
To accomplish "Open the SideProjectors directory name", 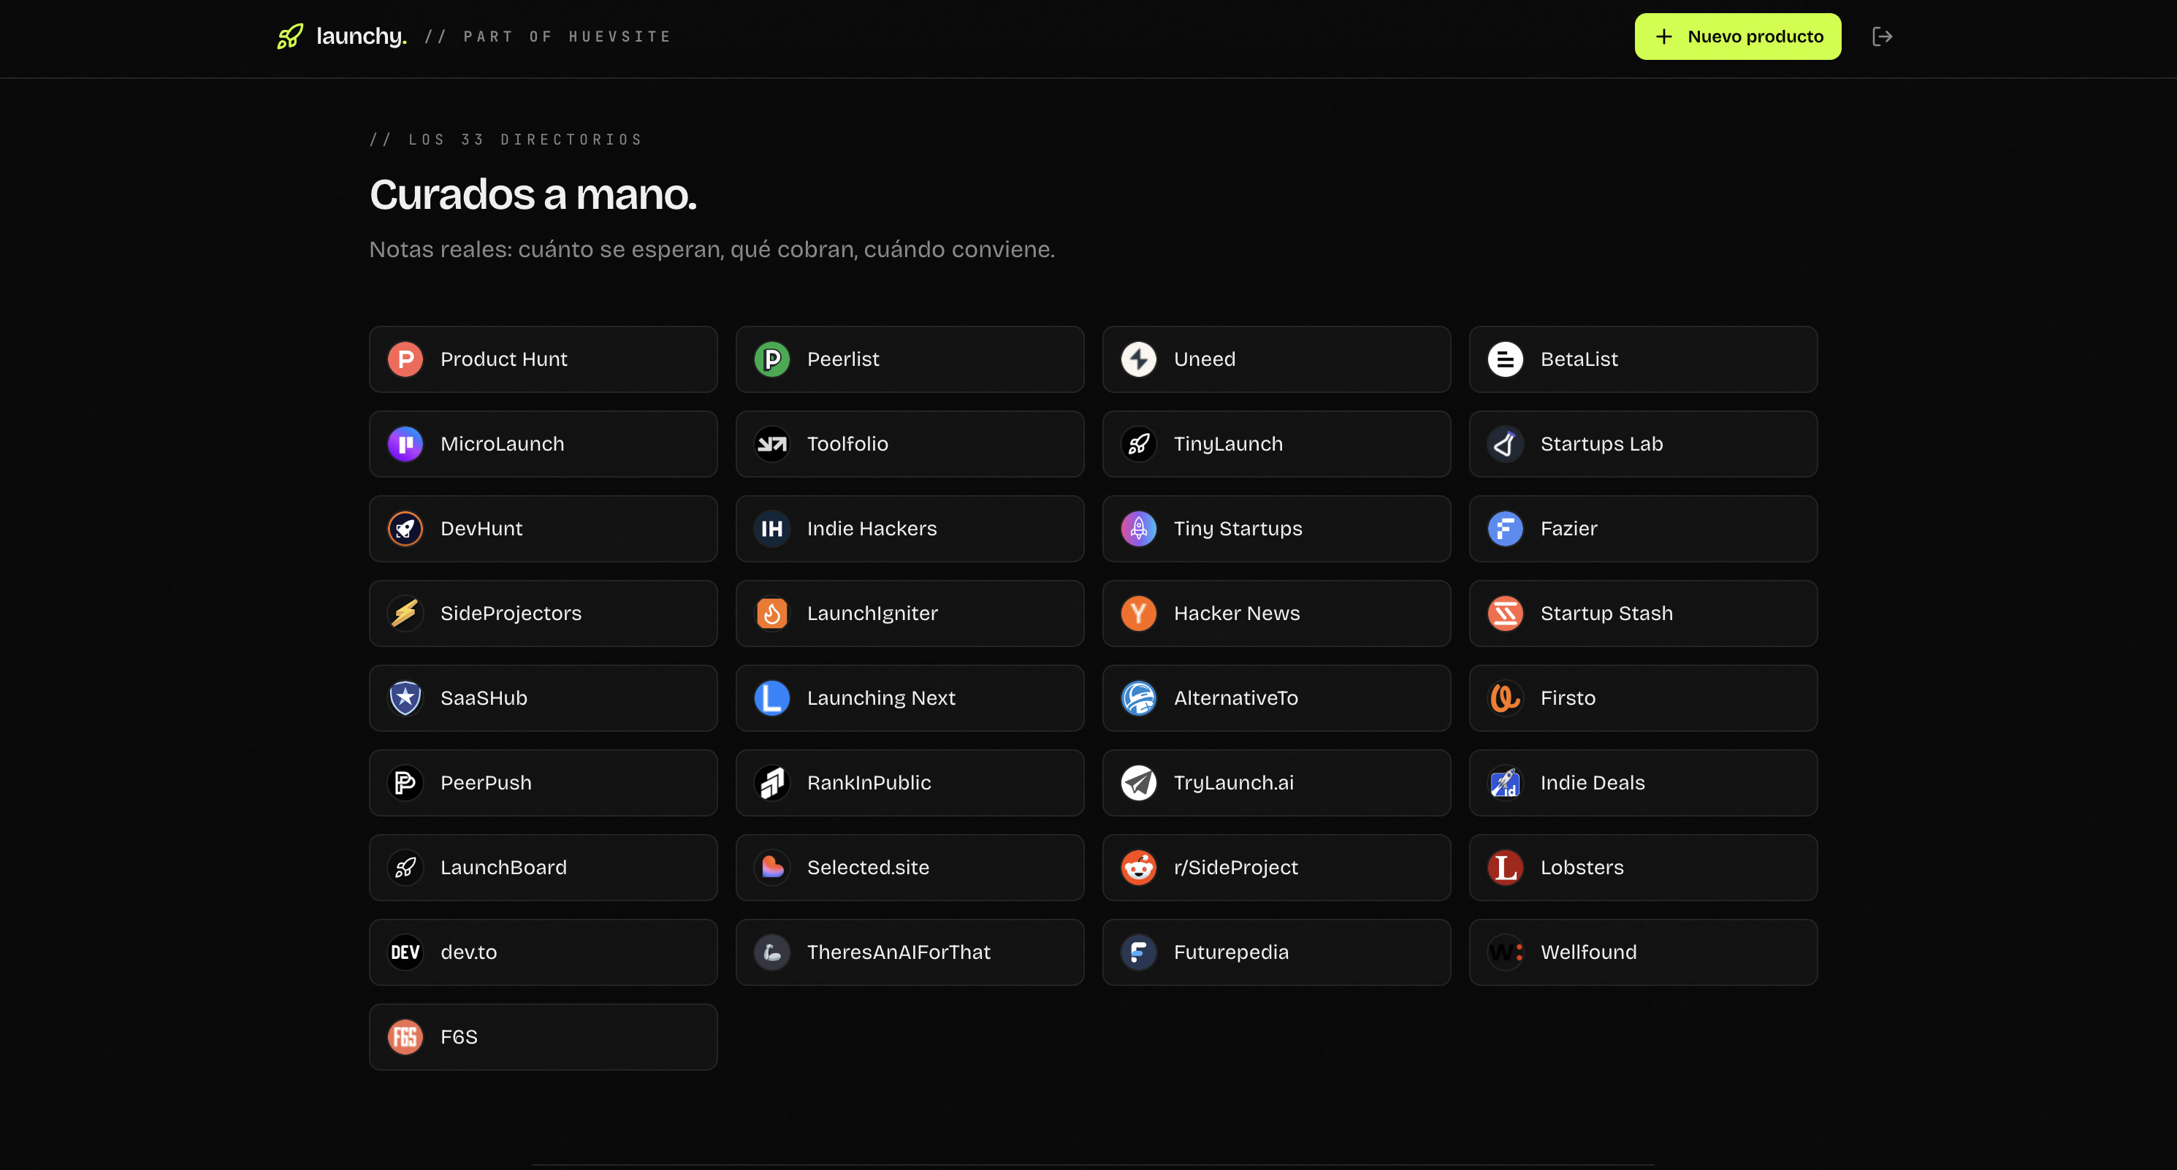I will 511,613.
